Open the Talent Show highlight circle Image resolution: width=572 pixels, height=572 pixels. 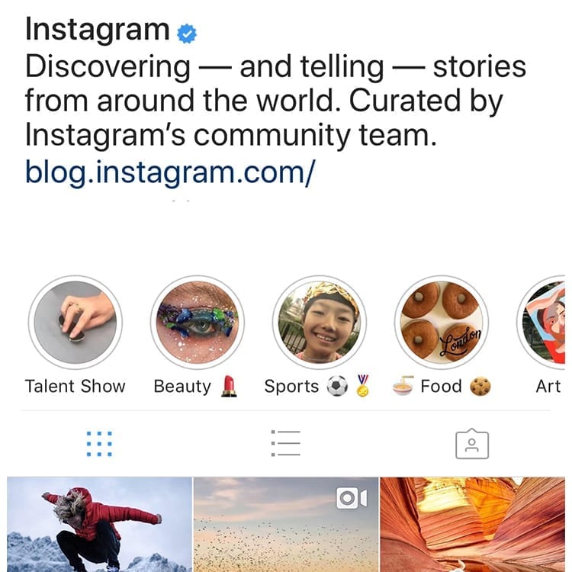coord(76,322)
